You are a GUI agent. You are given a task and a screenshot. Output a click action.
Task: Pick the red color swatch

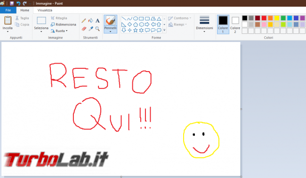pyautogui.click(x=264, y=18)
